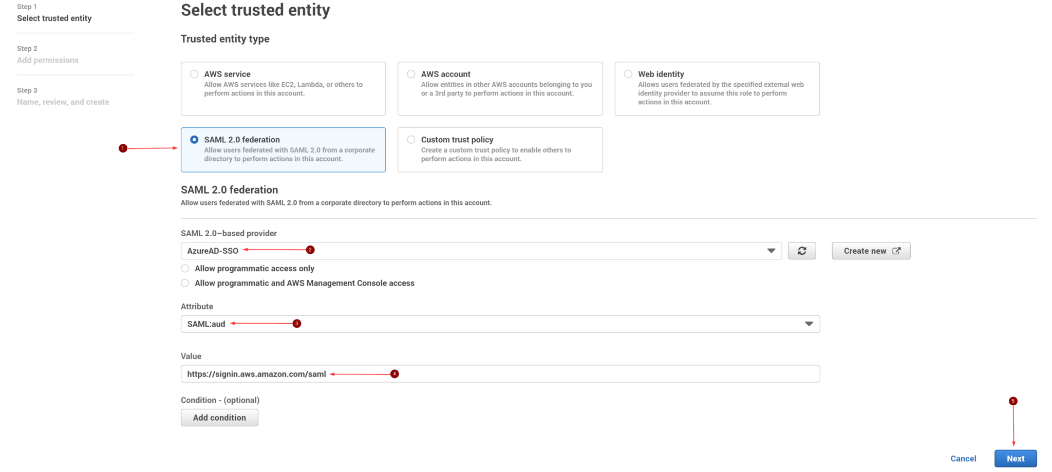Refresh the SAML provider list
Screen dimensions: 1052x472
[x=802, y=251]
